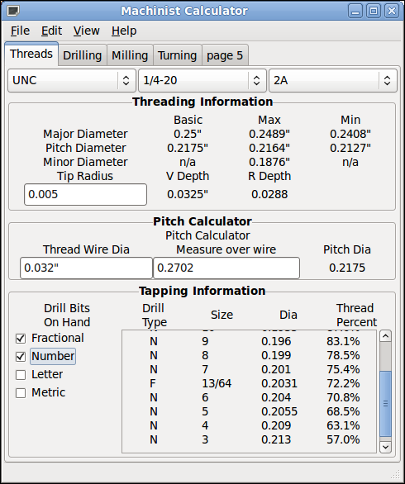The height and width of the screenshot is (484, 405).
Task: Select the drill size 5 row
Action: 249,411
